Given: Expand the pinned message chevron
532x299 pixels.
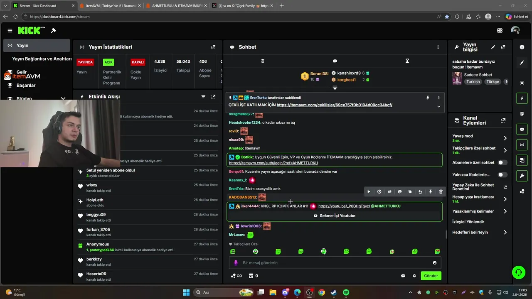Looking at the screenshot, I should 438,107.
